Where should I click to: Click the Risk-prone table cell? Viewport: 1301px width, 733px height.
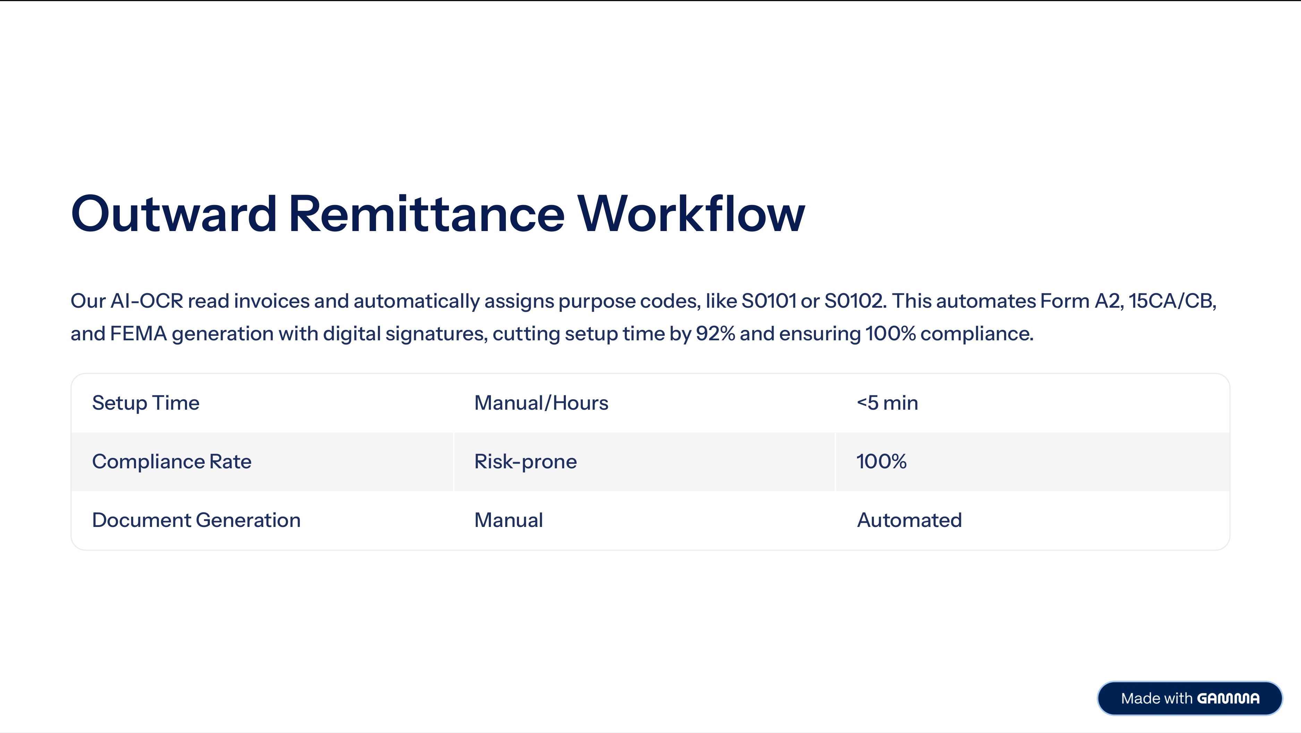click(525, 461)
